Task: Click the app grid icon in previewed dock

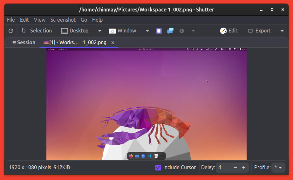Action: click(x=162, y=156)
